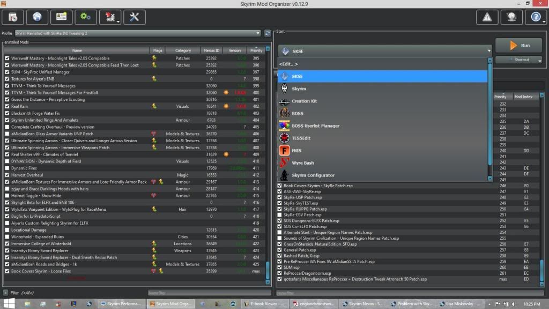
Task: Sort mods by the Category column header
Action: point(183,50)
